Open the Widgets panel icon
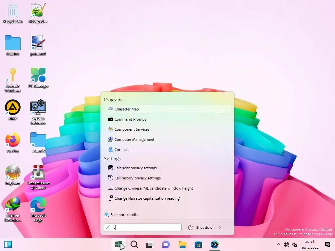The image size is (335, 251). coord(8,244)
